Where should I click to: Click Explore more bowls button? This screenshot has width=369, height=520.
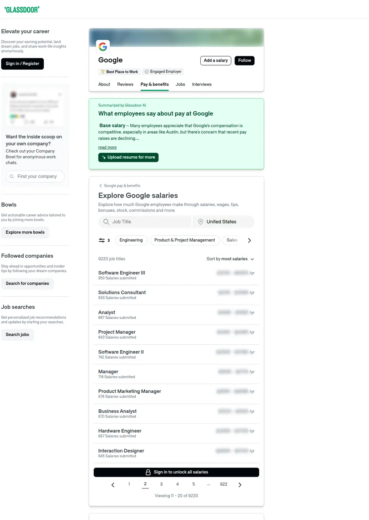pyautogui.click(x=25, y=232)
